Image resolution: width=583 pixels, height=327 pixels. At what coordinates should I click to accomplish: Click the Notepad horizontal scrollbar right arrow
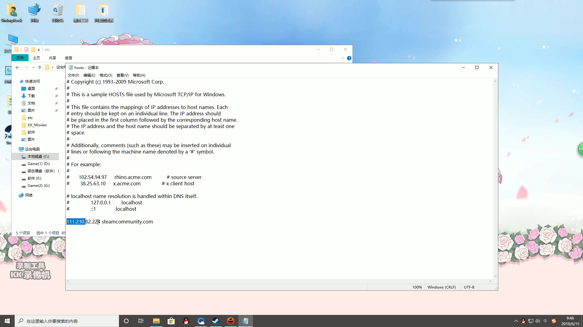490,281
